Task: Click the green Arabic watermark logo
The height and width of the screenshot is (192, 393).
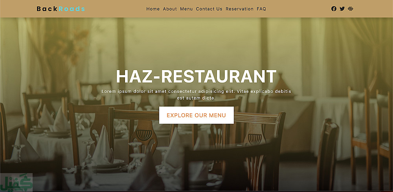Action: 16,183
